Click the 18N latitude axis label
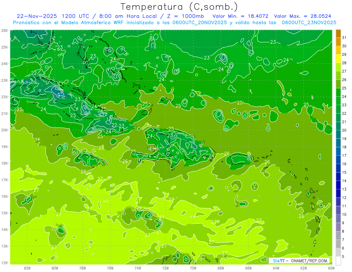This screenshot has width=352, height=272. tap(4, 163)
